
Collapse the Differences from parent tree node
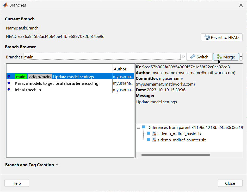click(139, 127)
